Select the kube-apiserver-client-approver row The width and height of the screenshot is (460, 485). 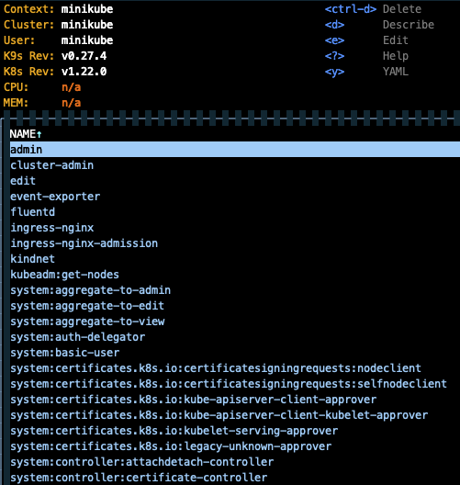pyautogui.click(x=235, y=400)
